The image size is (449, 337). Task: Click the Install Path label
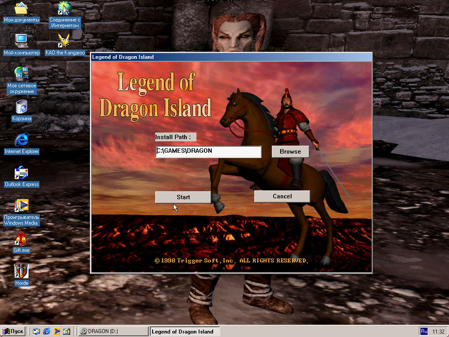click(176, 137)
